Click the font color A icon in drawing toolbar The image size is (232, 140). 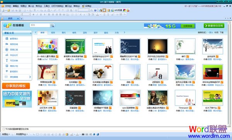point(77,134)
